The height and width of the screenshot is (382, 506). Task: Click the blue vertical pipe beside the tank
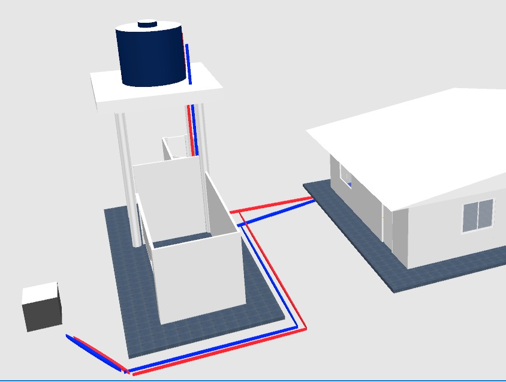(x=188, y=63)
